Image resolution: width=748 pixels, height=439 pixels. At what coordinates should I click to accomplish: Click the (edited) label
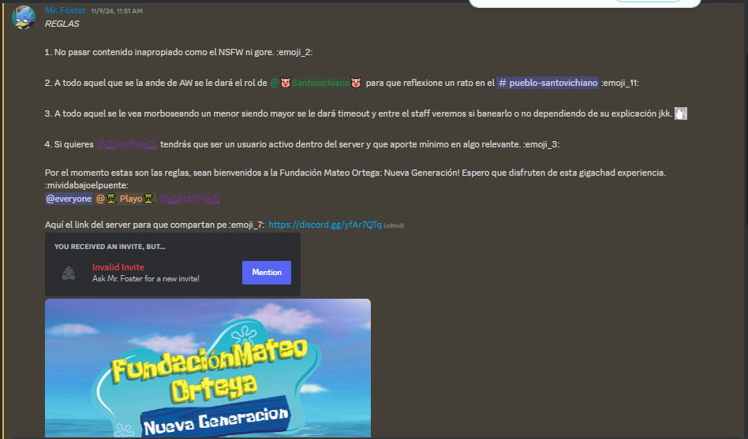[x=394, y=226]
